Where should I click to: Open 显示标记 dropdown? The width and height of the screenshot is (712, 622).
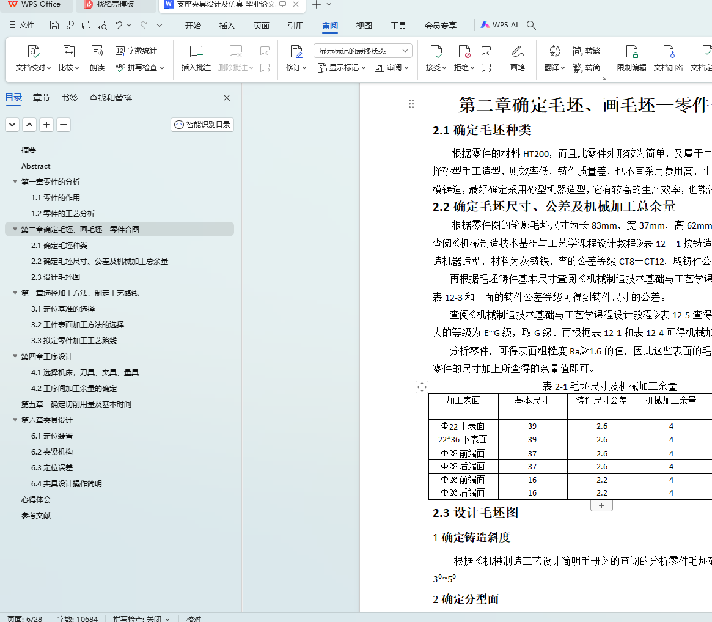coord(342,68)
